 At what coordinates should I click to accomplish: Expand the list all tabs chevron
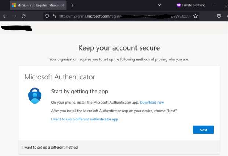(159, 5)
